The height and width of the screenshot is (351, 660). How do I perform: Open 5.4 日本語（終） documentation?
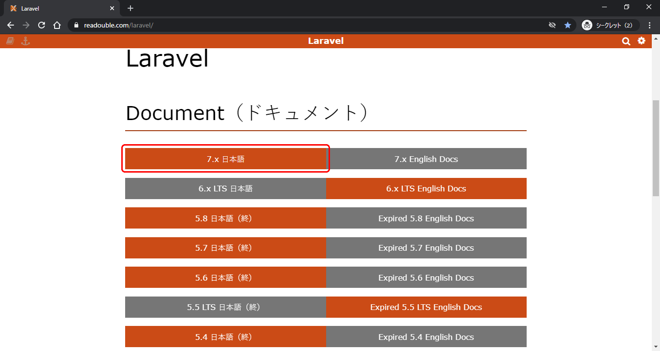coord(226,337)
